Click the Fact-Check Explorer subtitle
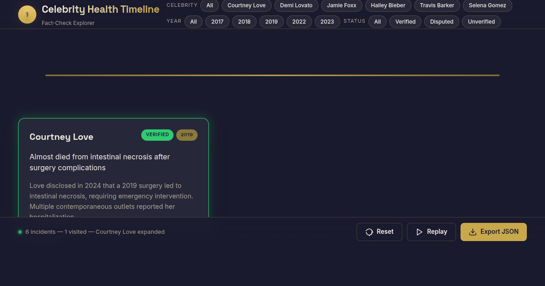The height and width of the screenshot is (286, 545). click(68, 23)
